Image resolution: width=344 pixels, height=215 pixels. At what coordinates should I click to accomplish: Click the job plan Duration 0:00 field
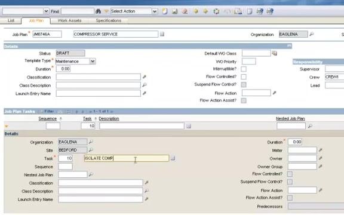click(63, 69)
